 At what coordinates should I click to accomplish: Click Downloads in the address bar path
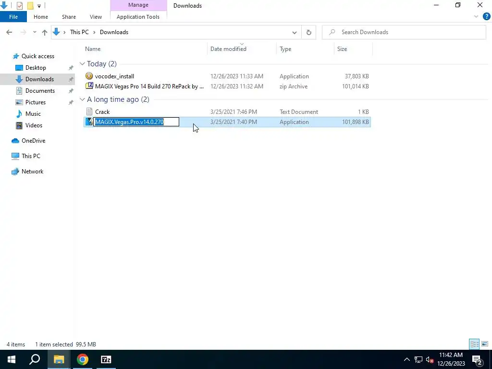[x=114, y=32]
